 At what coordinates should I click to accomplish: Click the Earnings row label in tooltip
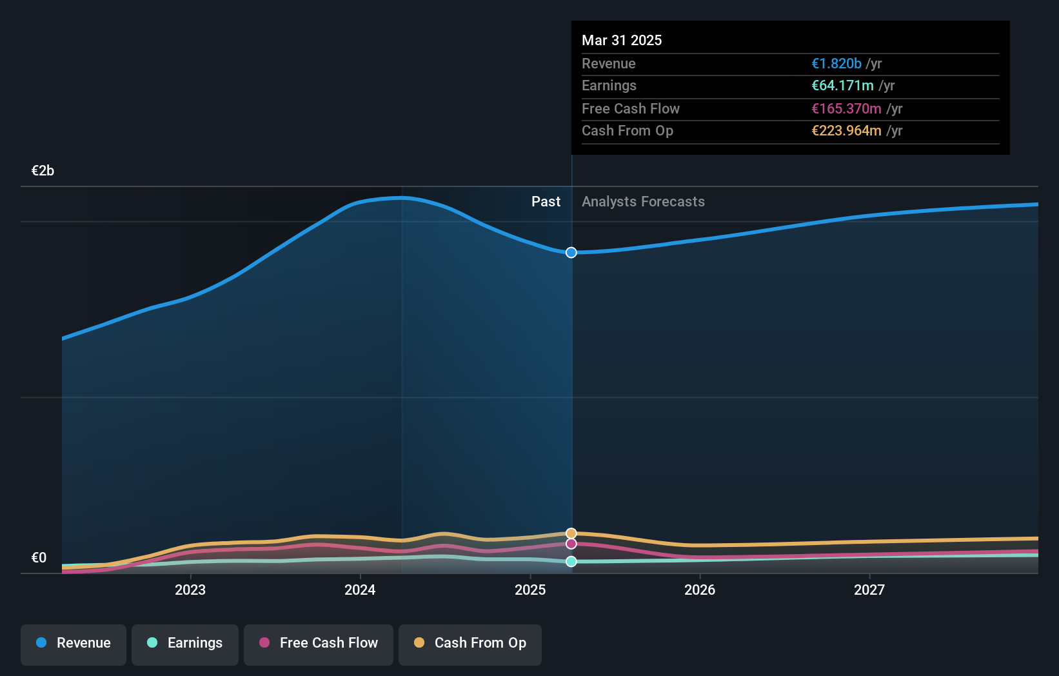click(609, 85)
